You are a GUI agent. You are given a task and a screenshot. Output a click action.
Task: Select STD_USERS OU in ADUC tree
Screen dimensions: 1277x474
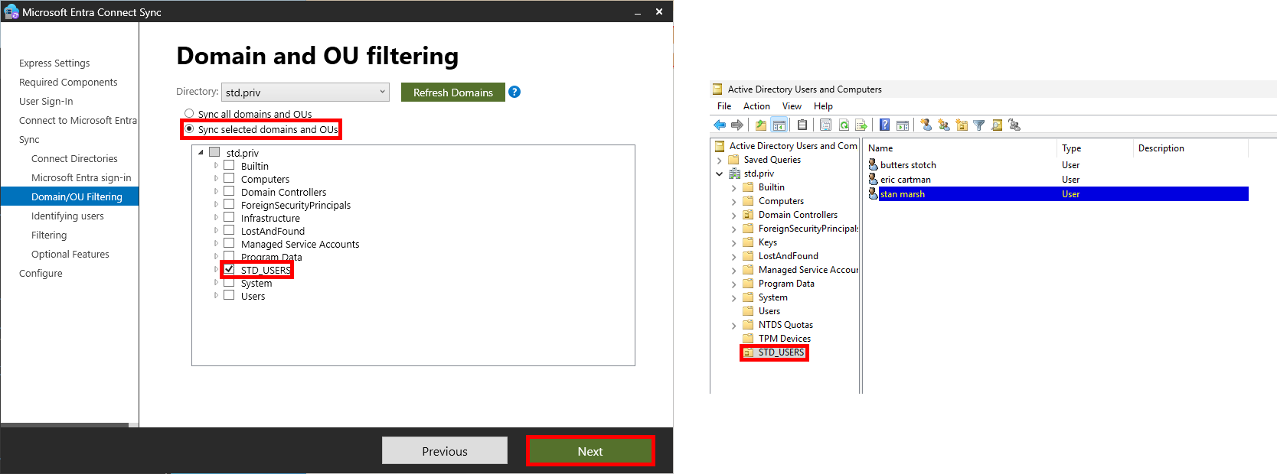(x=781, y=352)
